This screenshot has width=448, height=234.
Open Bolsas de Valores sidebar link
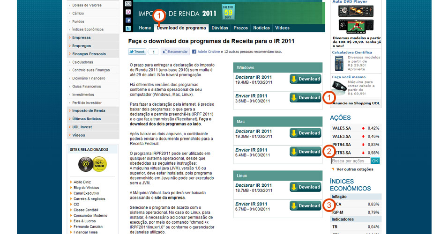(87, 5)
